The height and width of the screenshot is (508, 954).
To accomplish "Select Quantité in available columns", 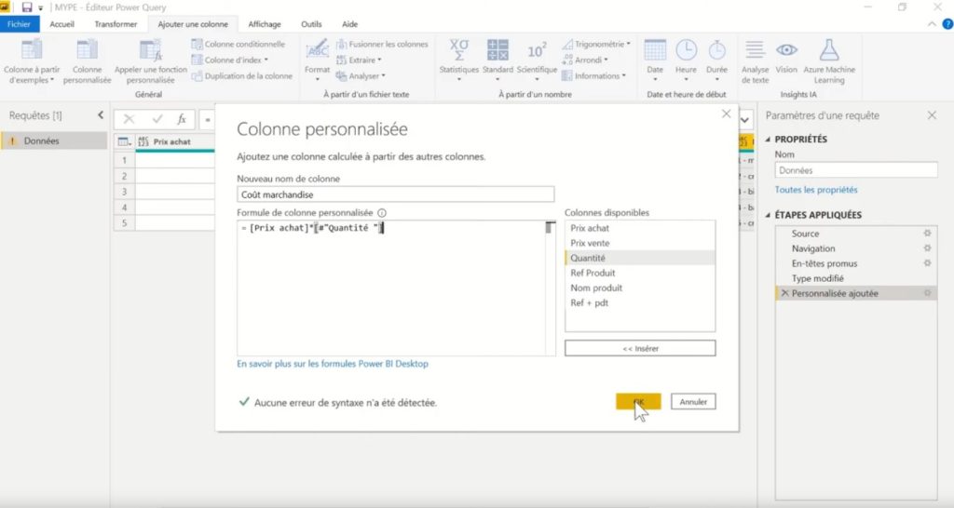I will point(639,258).
